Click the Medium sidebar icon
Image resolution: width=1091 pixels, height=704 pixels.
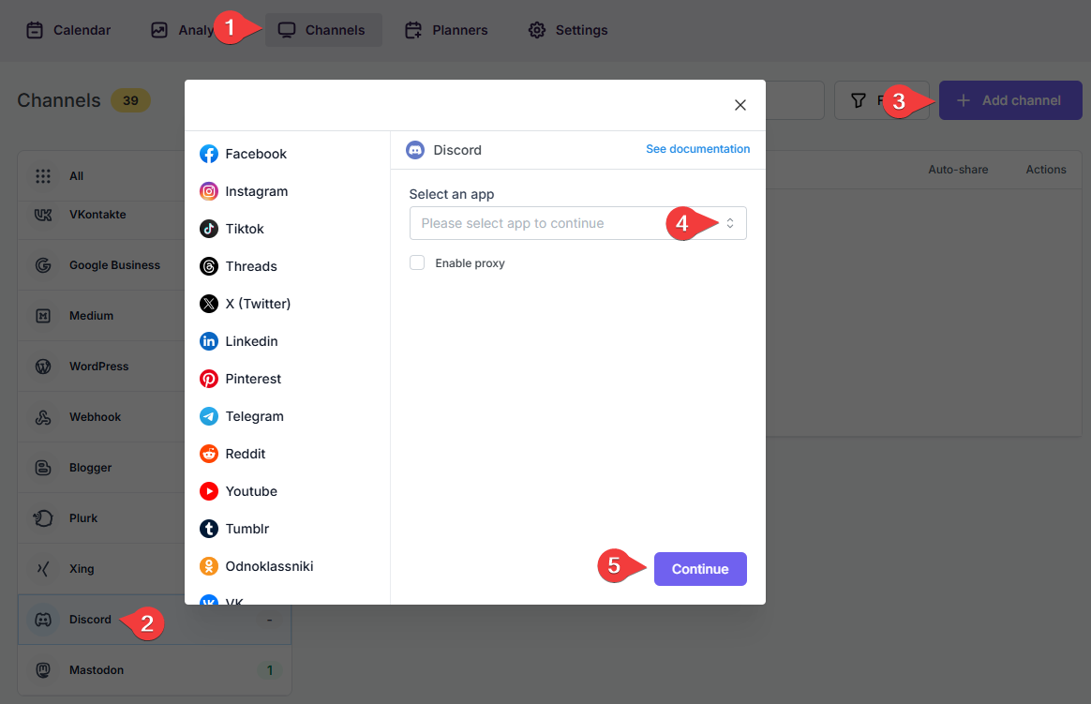tap(43, 316)
